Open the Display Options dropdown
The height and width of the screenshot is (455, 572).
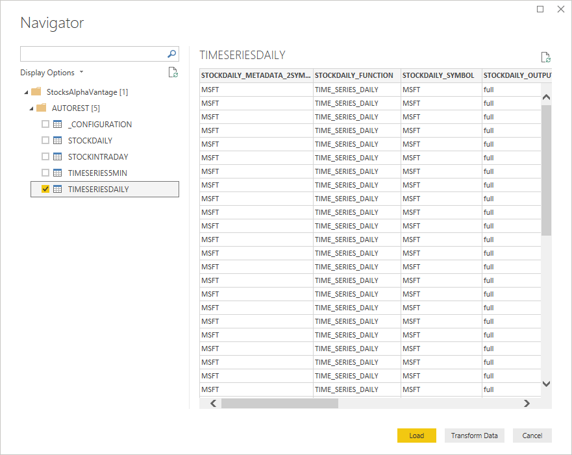52,73
